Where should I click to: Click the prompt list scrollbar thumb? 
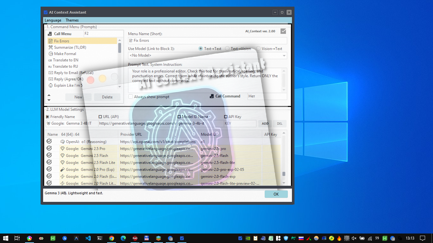(x=120, y=48)
